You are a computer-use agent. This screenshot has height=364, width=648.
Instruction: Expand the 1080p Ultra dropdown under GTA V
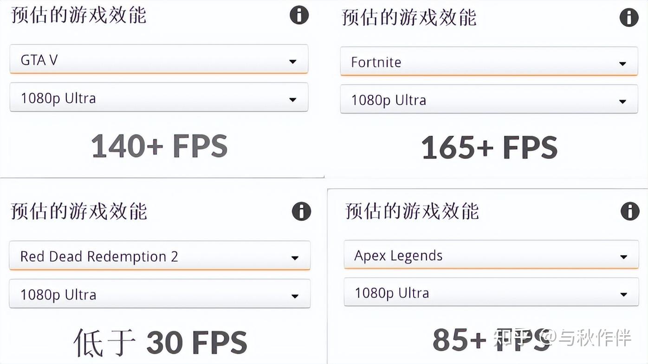coord(158,98)
